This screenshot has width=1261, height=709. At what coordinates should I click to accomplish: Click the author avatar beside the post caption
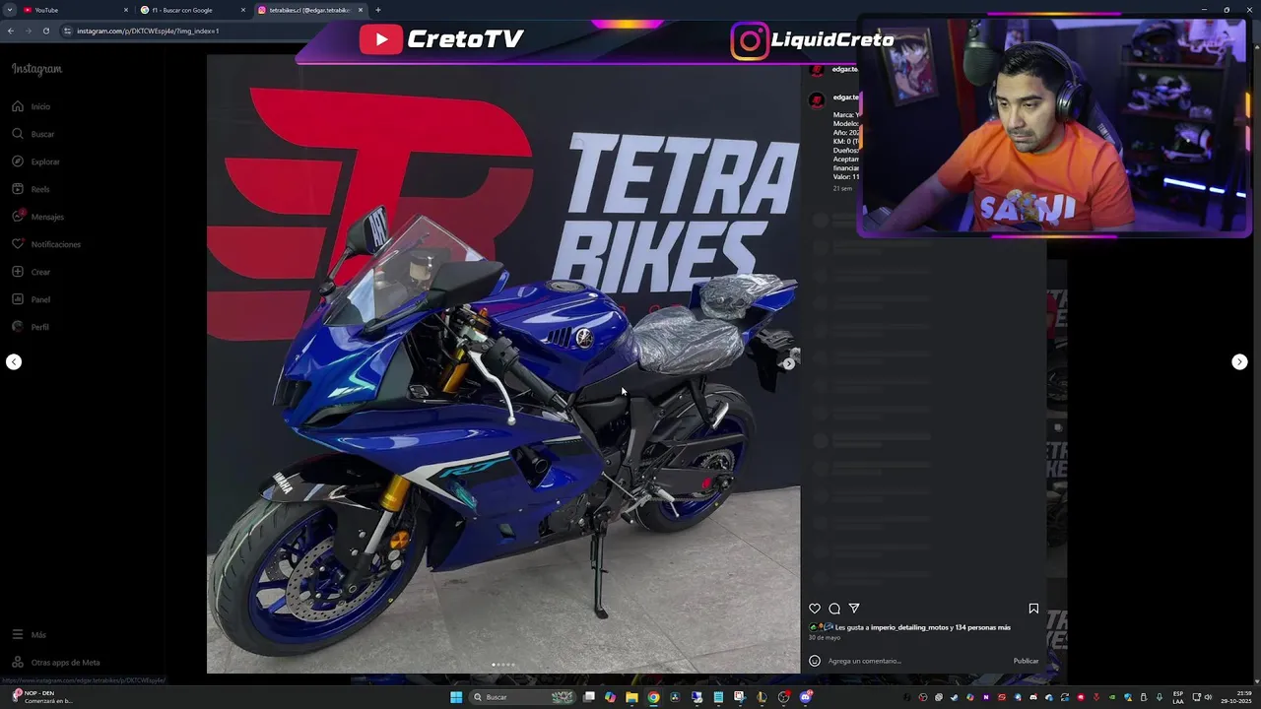click(817, 99)
